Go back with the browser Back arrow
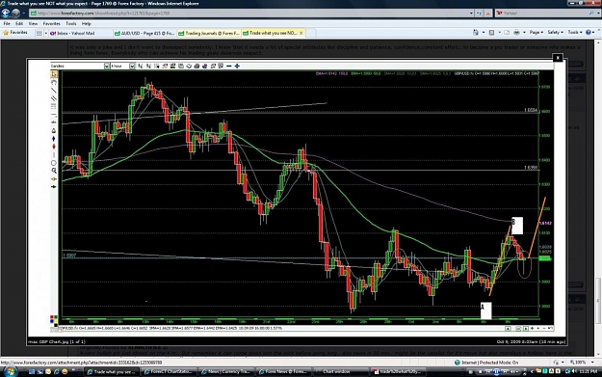602x377 pixels. click(6, 13)
